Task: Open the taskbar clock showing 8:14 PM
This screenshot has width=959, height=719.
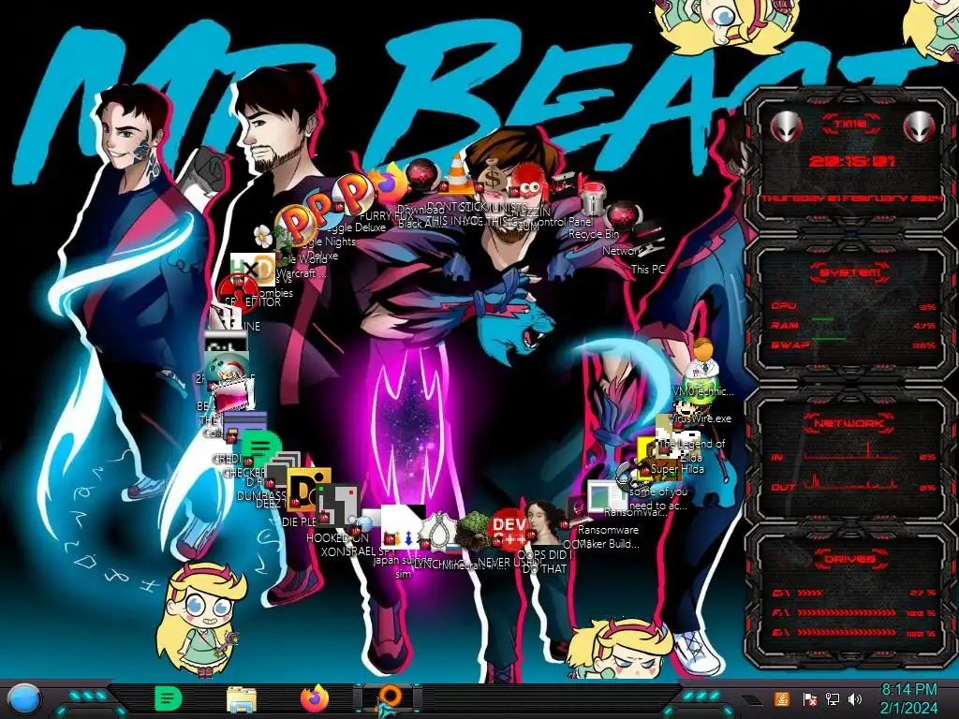Action: coord(908,698)
